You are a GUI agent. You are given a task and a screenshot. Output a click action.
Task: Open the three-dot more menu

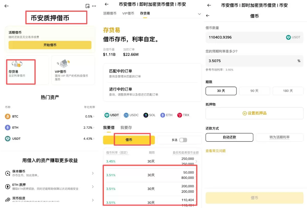pyautogui.click(x=94, y=6)
